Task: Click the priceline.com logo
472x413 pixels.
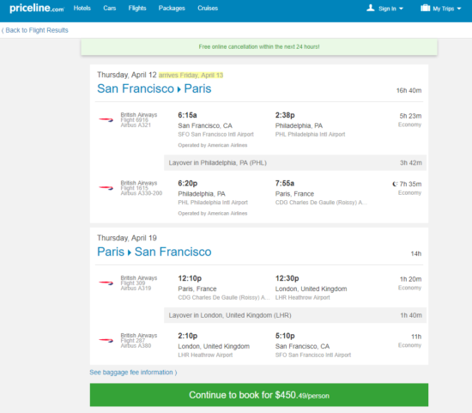Action: tap(37, 8)
